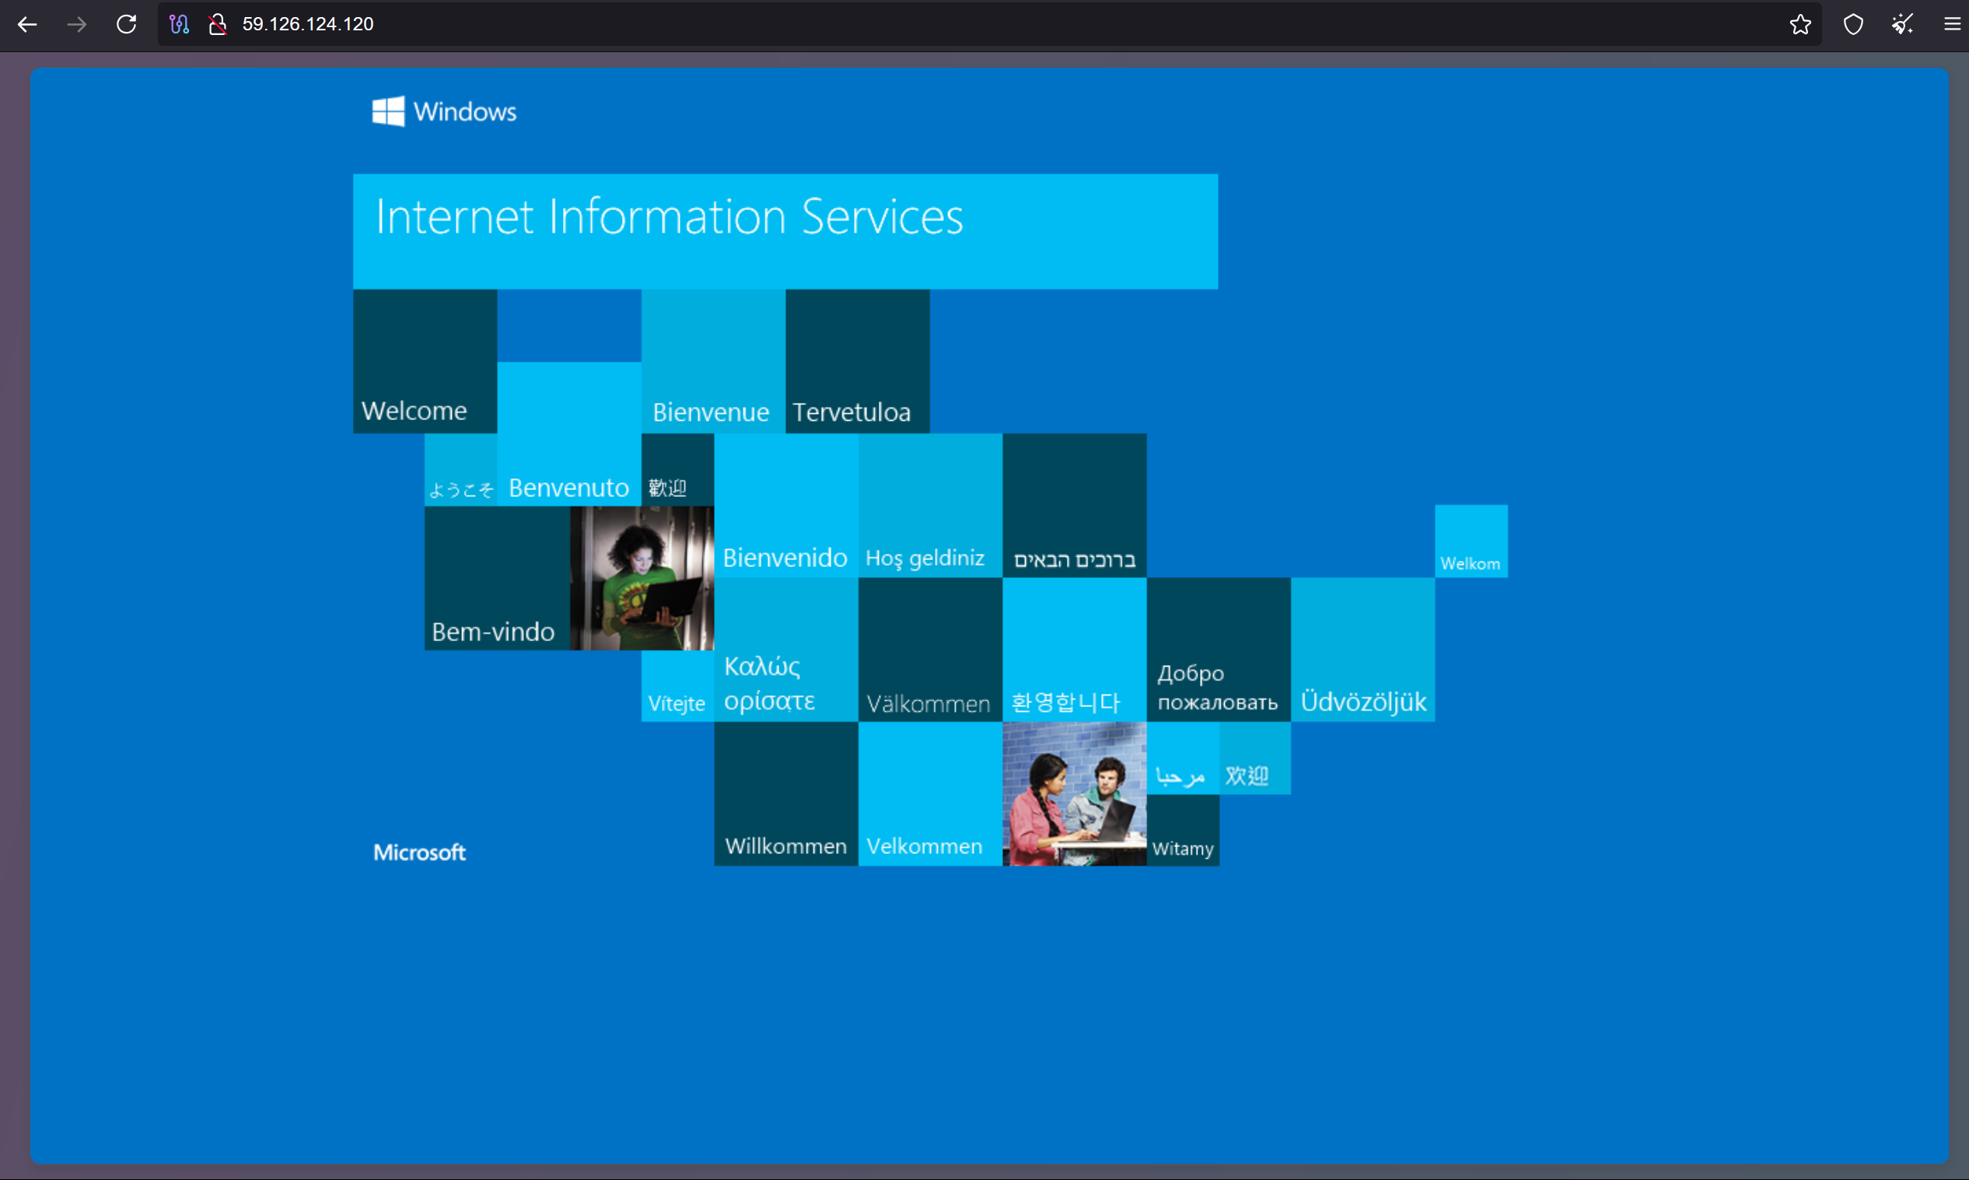Click the simplified Chinese "欢迎" tile
This screenshot has width=1969, height=1180.
point(1255,758)
